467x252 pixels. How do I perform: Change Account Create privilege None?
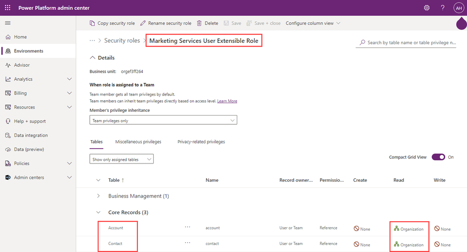(362, 229)
